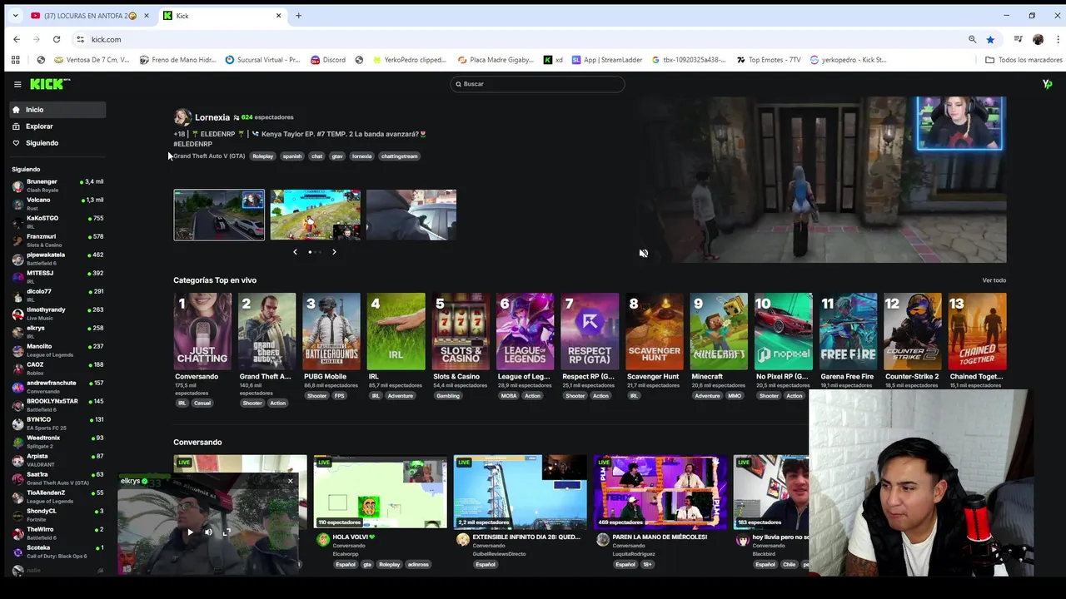Bookmark this page with the star icon
The image size is (1066, 599).
990,39
